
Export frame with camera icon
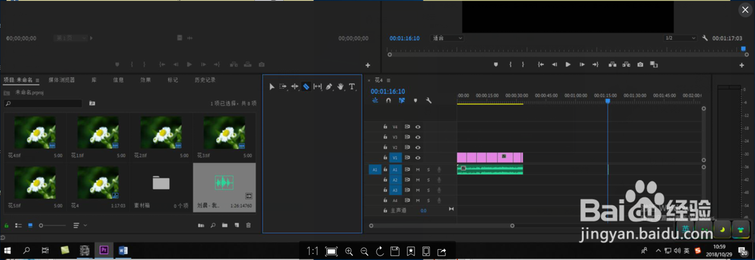pos(640,64)
